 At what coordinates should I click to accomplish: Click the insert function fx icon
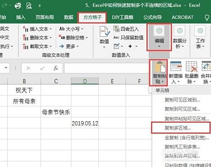(56, 68)
